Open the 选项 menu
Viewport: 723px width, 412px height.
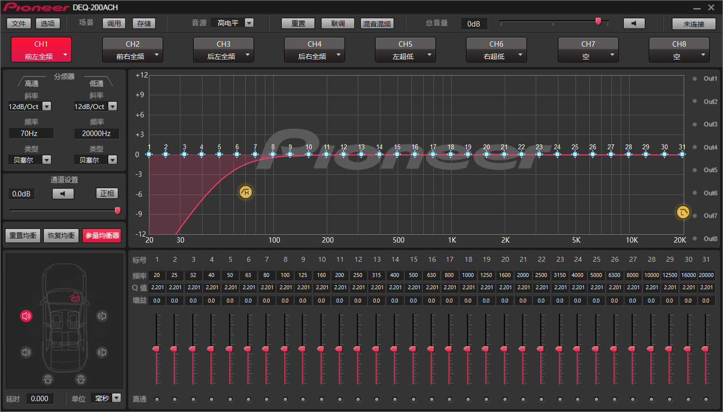tap(48, 24)
